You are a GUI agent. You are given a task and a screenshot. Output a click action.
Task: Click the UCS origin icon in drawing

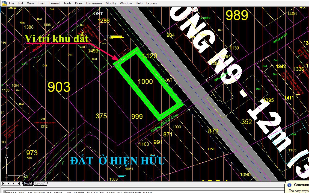(7, 176)
